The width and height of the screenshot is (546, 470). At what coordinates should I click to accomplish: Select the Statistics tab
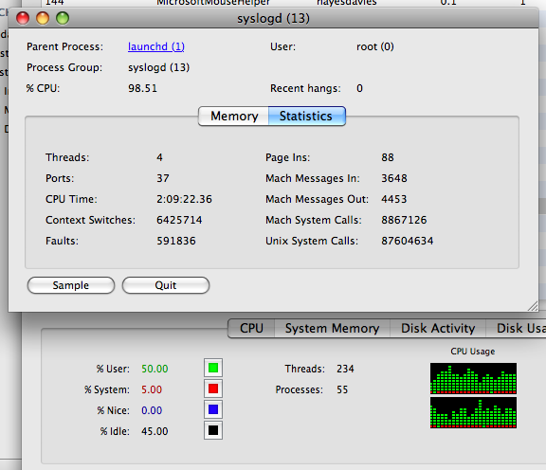coord(307,116)
